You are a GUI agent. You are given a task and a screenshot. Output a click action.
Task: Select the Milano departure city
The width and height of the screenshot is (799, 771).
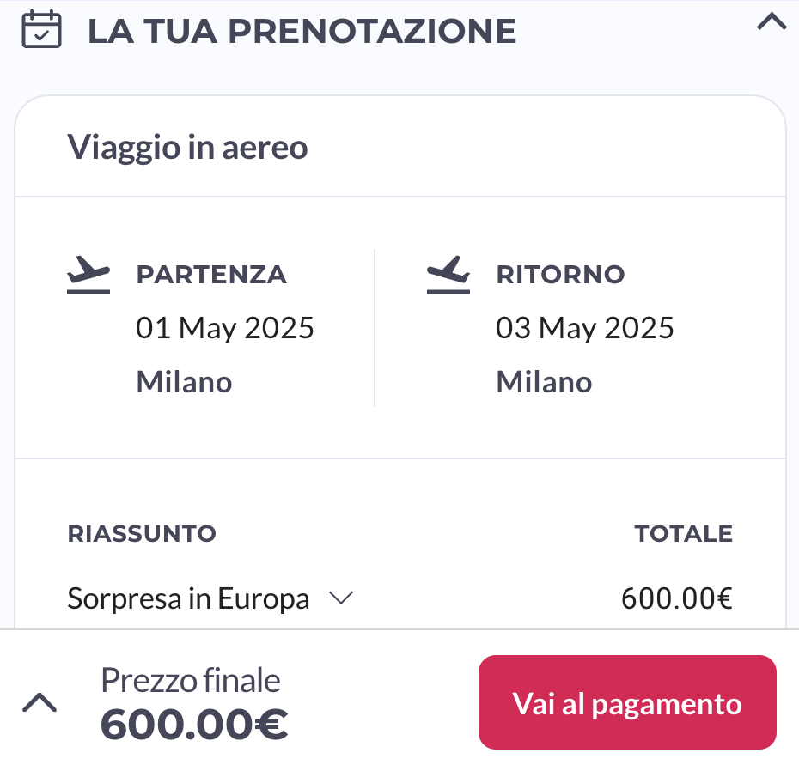point(185,382)
